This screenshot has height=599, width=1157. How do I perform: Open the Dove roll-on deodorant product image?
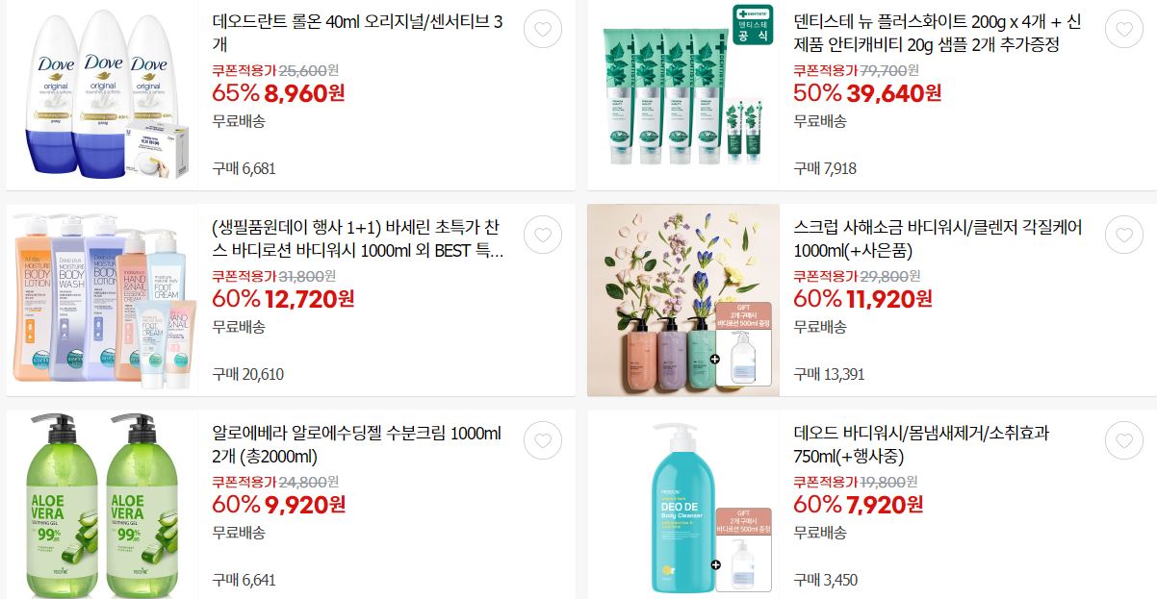pos(102,94)
